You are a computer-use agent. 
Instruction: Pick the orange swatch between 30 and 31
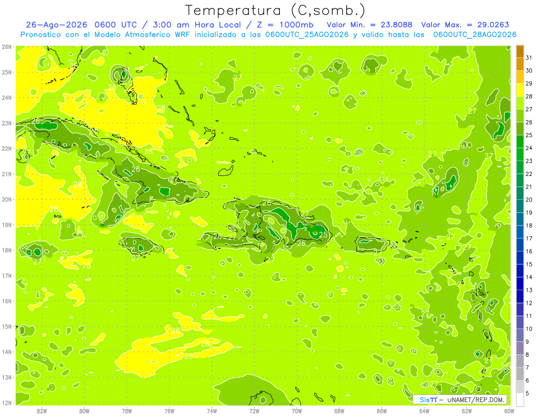[520, 64]
